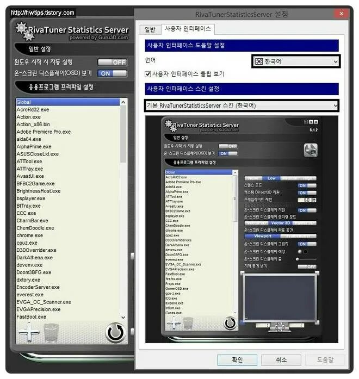The height and width of the screenshot is (379, 359).
Task: Select AcroRd32.exe in profile list
Action: pyautogui.click(x=67, y=110)
